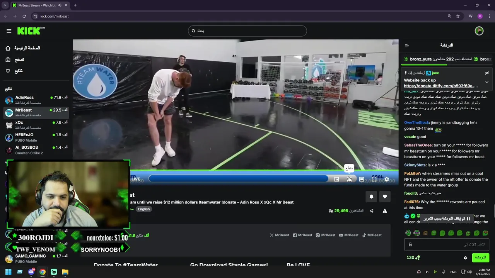
Task: Open File Explorer from taskbar
Action: coord(65,272)
